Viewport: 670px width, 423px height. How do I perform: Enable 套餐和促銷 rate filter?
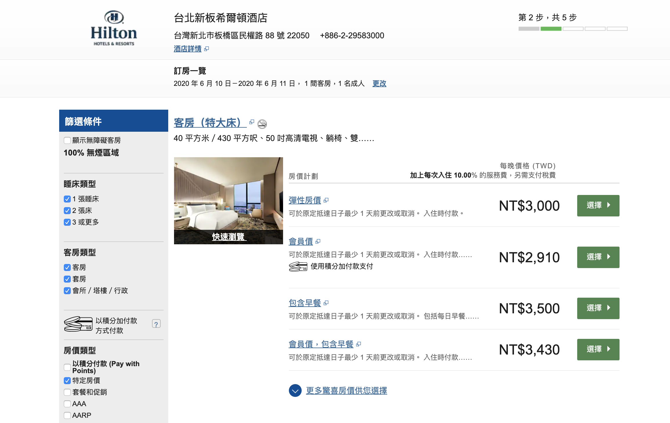pos(67,392)
